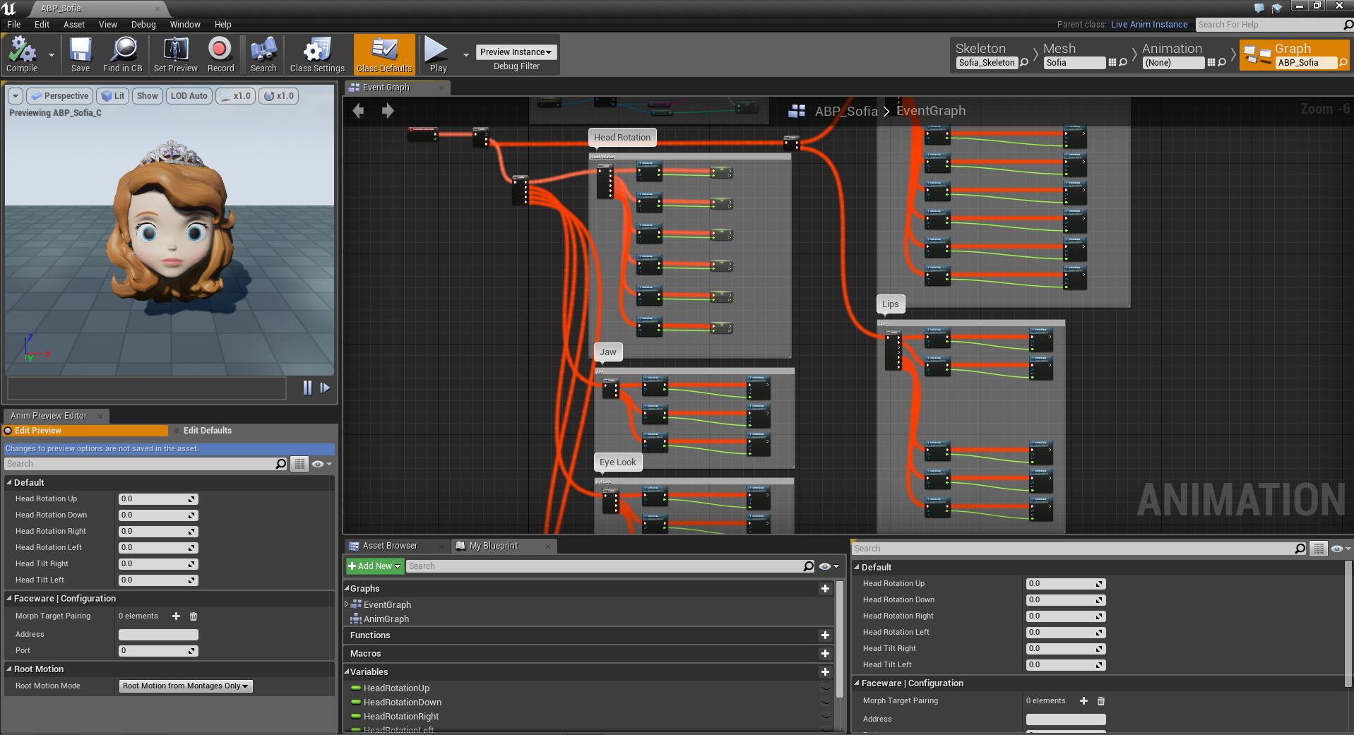Add Morph Target Pairing element in Anim Preview Editor
The height and width of the screenshot is (735, 1354).
point(176,616)
